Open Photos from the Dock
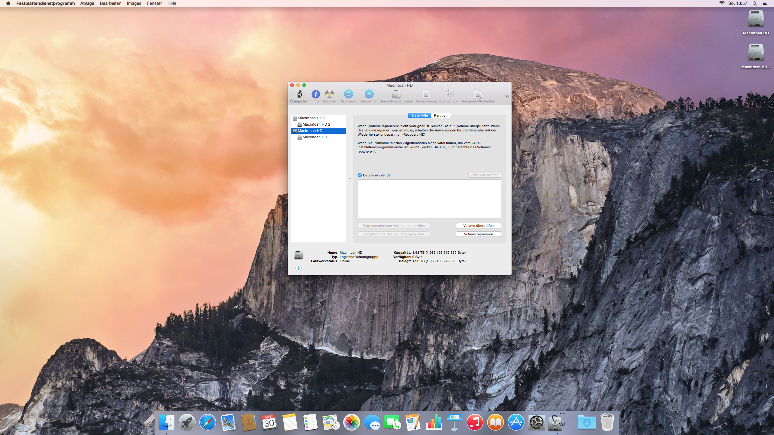 point(352,422)
